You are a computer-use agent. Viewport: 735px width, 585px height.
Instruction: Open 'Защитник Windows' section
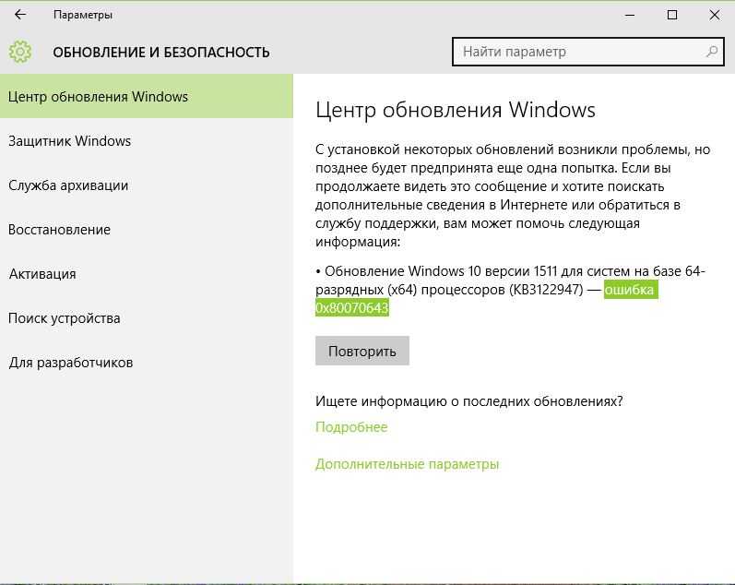[x=147, y=141]
